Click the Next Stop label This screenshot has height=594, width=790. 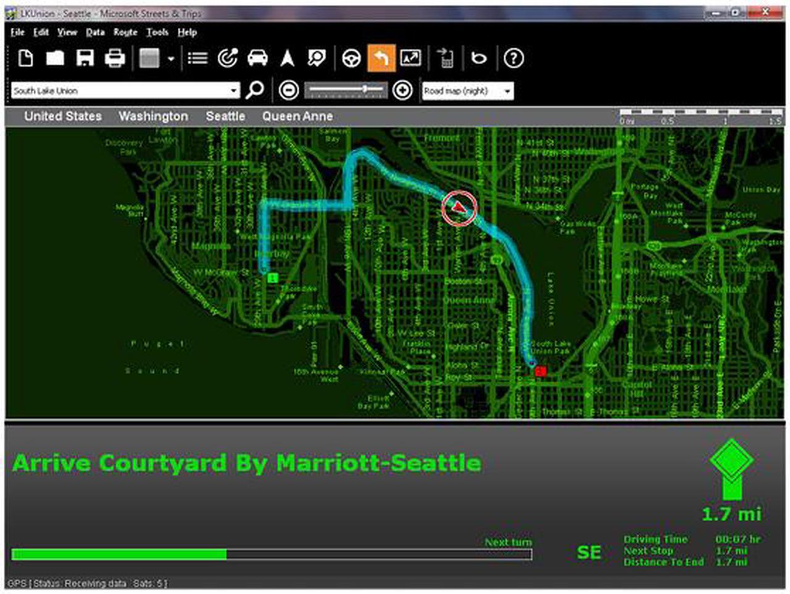(649, 551)
